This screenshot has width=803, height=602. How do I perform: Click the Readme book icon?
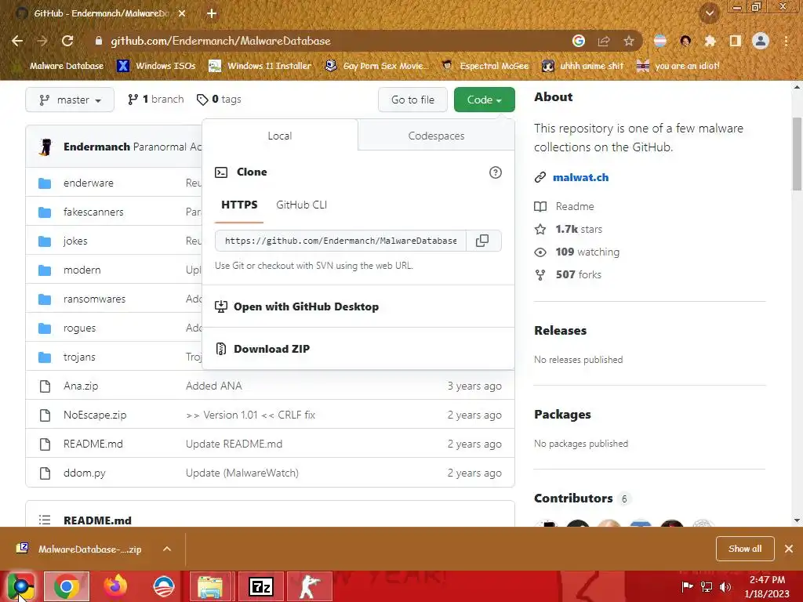(540, 206)
